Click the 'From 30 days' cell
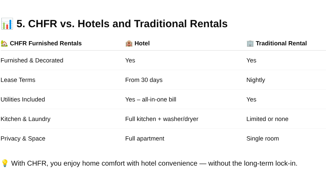The image size is (326, 182). point(144,80)
